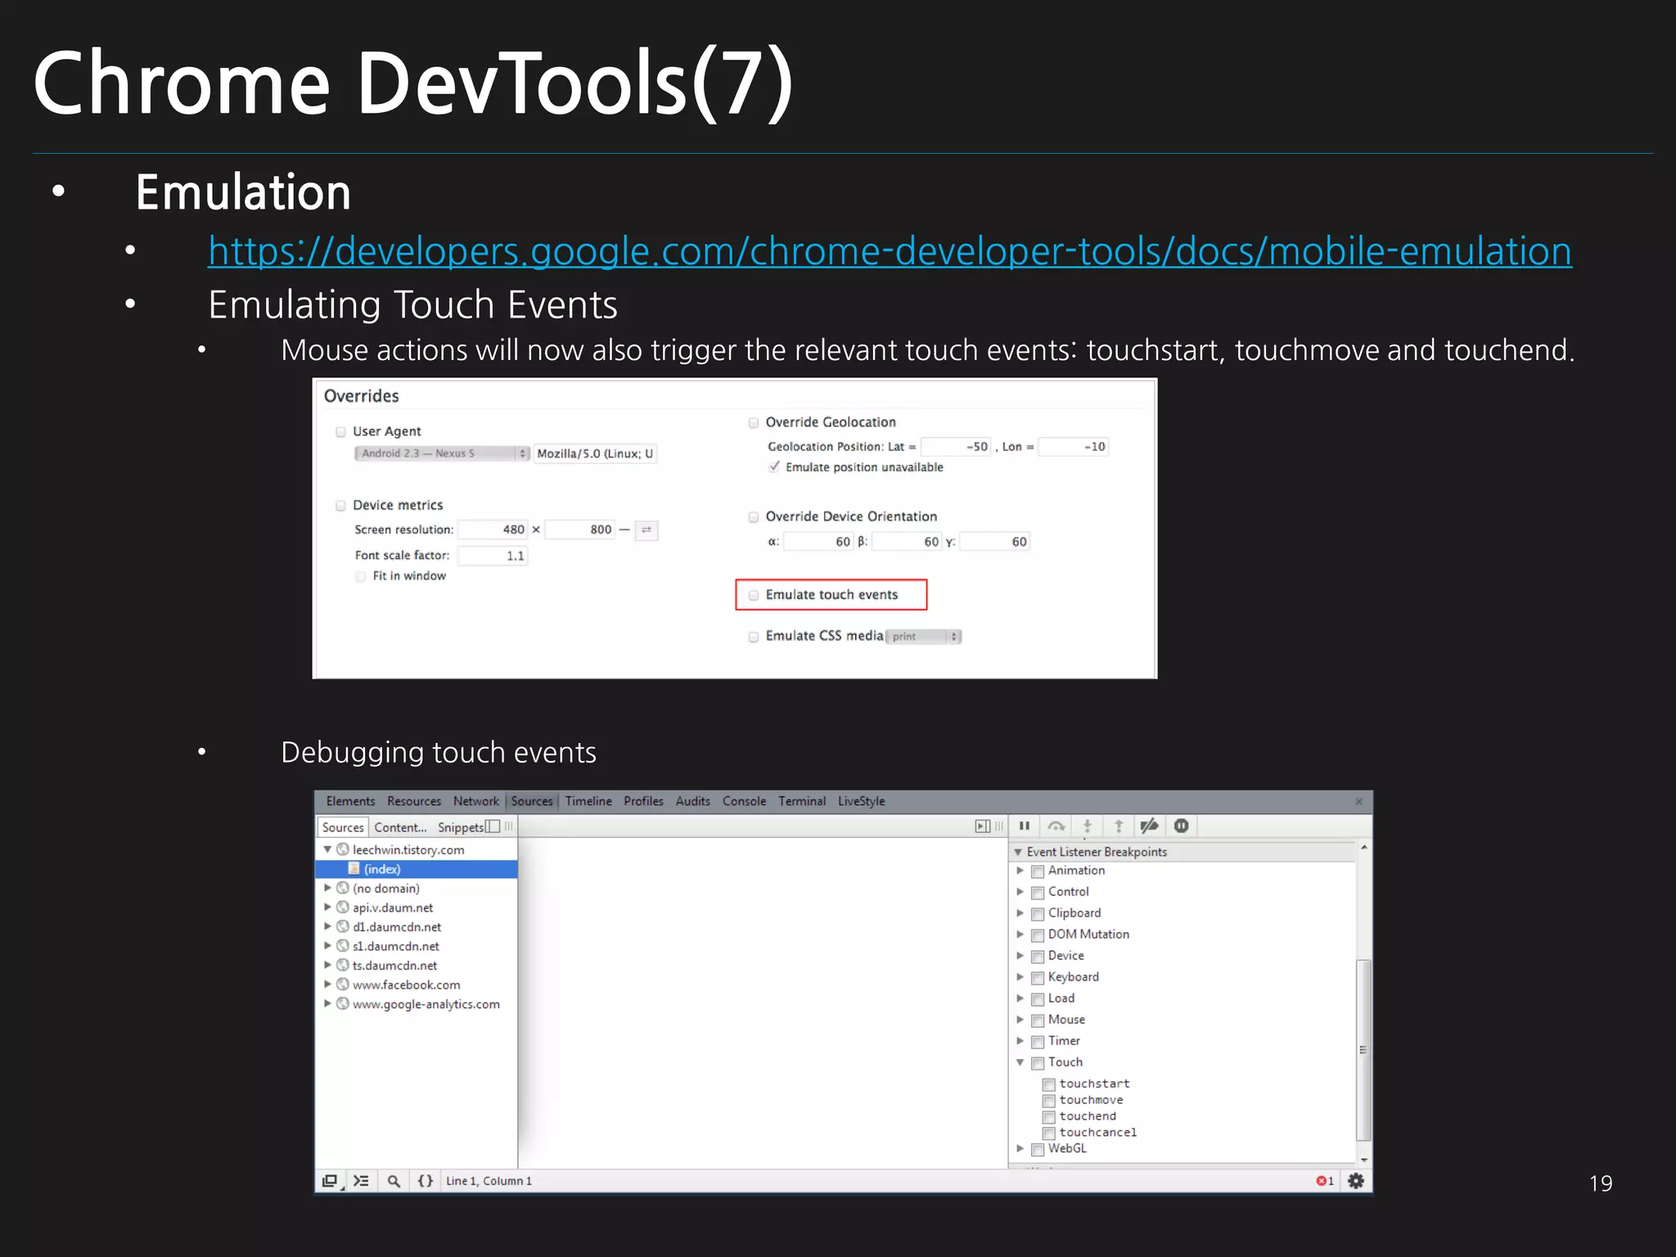The image size is (1676, 1257).
Task: Check Override Device Orientation
Action: 754,516
